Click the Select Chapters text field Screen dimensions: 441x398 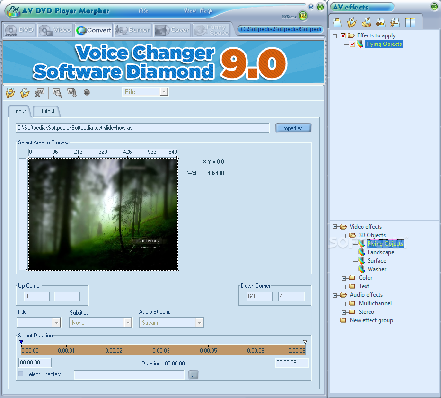pos(129,375)
